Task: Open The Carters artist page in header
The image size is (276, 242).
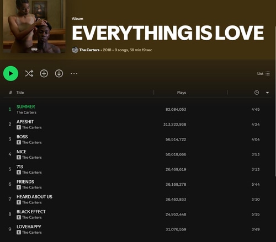Action: click(89, 50)
